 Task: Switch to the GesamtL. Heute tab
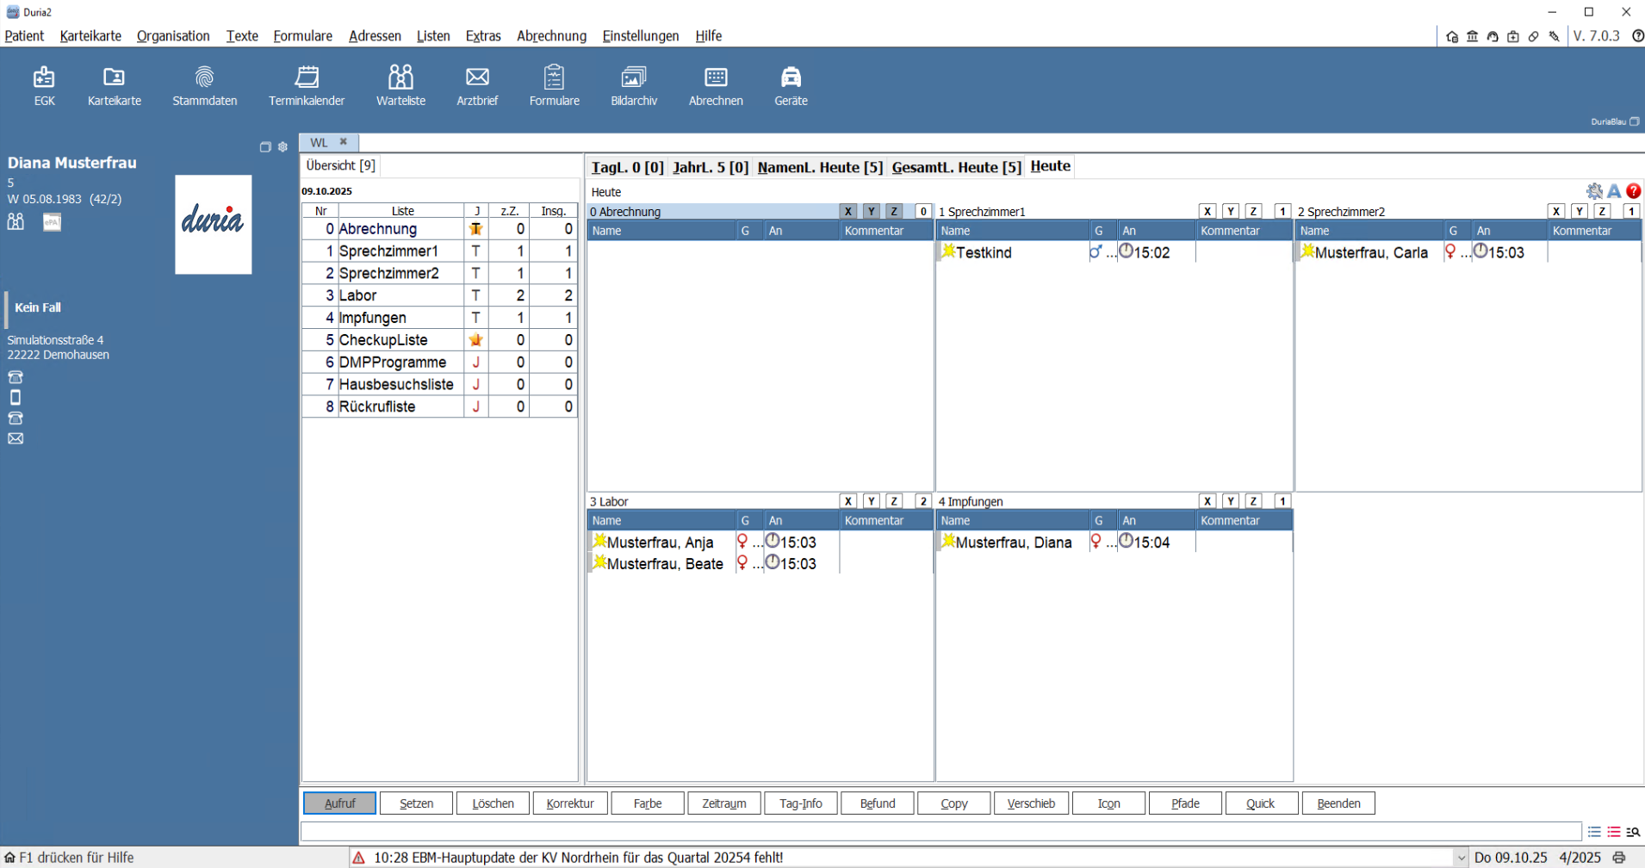[956, 167]
